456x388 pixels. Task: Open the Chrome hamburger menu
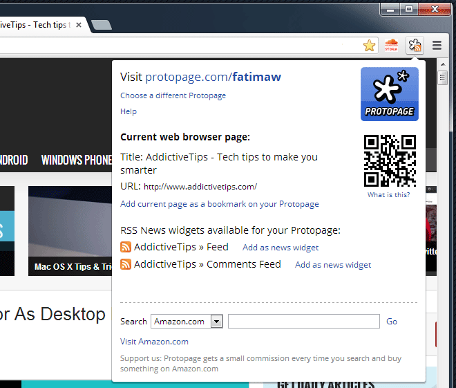[x=437, y=46]
